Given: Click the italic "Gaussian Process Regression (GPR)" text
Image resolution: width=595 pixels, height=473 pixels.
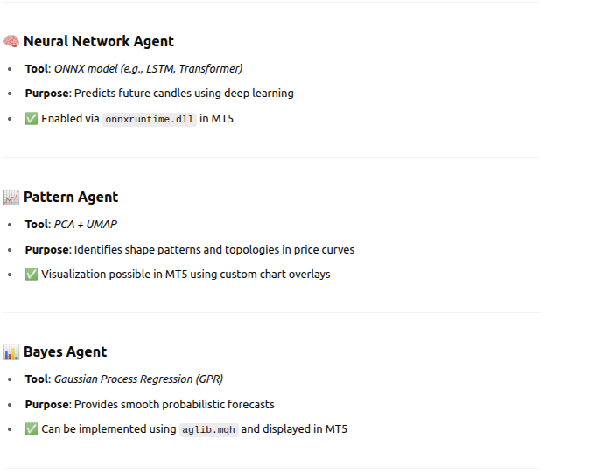Looking at the screenshot, I should click(x=138, y=379).
